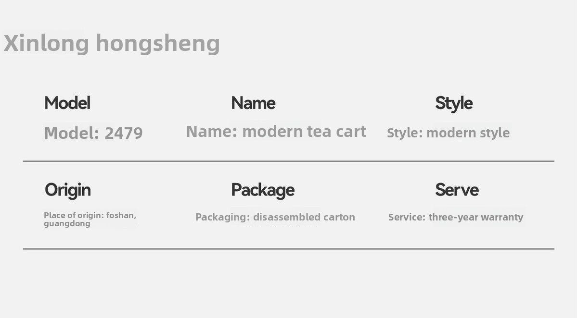Viewport: 577px width, 318px height.
Task: Click the divider line below the Model row
Action: point(289,161)
